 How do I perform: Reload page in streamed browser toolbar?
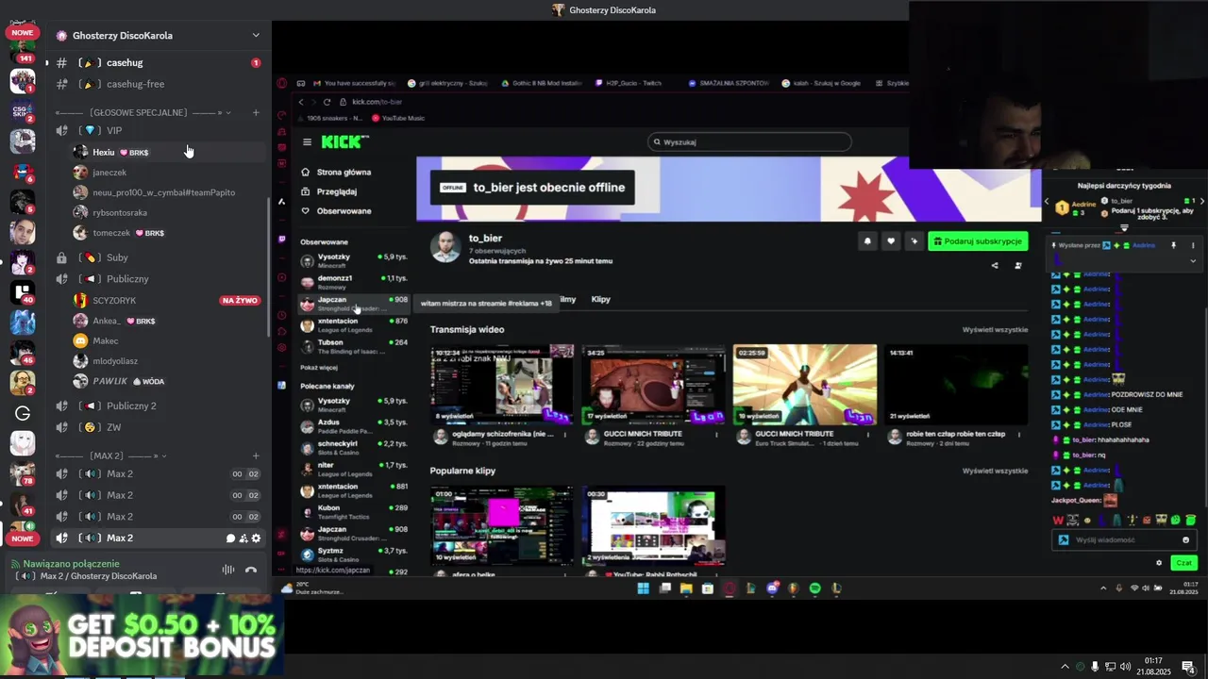tap(327, 102)
